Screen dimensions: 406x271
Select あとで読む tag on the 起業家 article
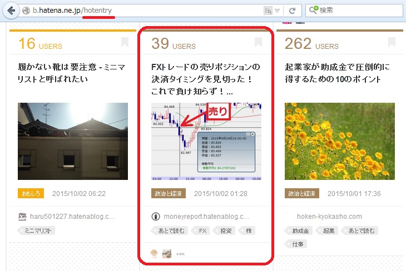click(360, 230)
